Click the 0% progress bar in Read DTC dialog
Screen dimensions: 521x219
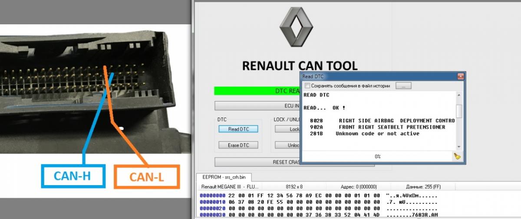pyautogui.click(x=377, y=156)
